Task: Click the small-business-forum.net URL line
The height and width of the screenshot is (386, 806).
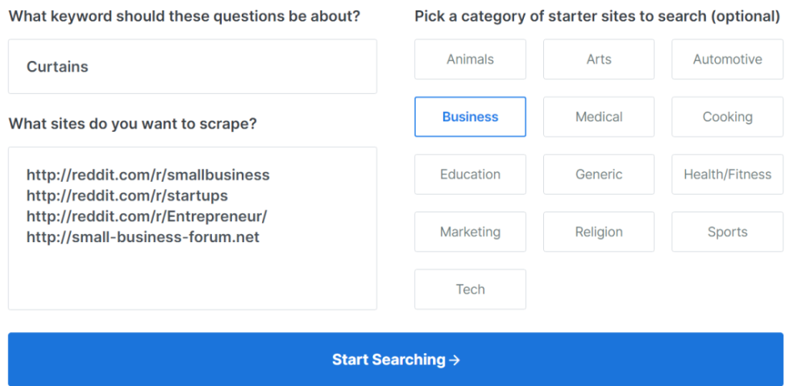Action: 143,237
